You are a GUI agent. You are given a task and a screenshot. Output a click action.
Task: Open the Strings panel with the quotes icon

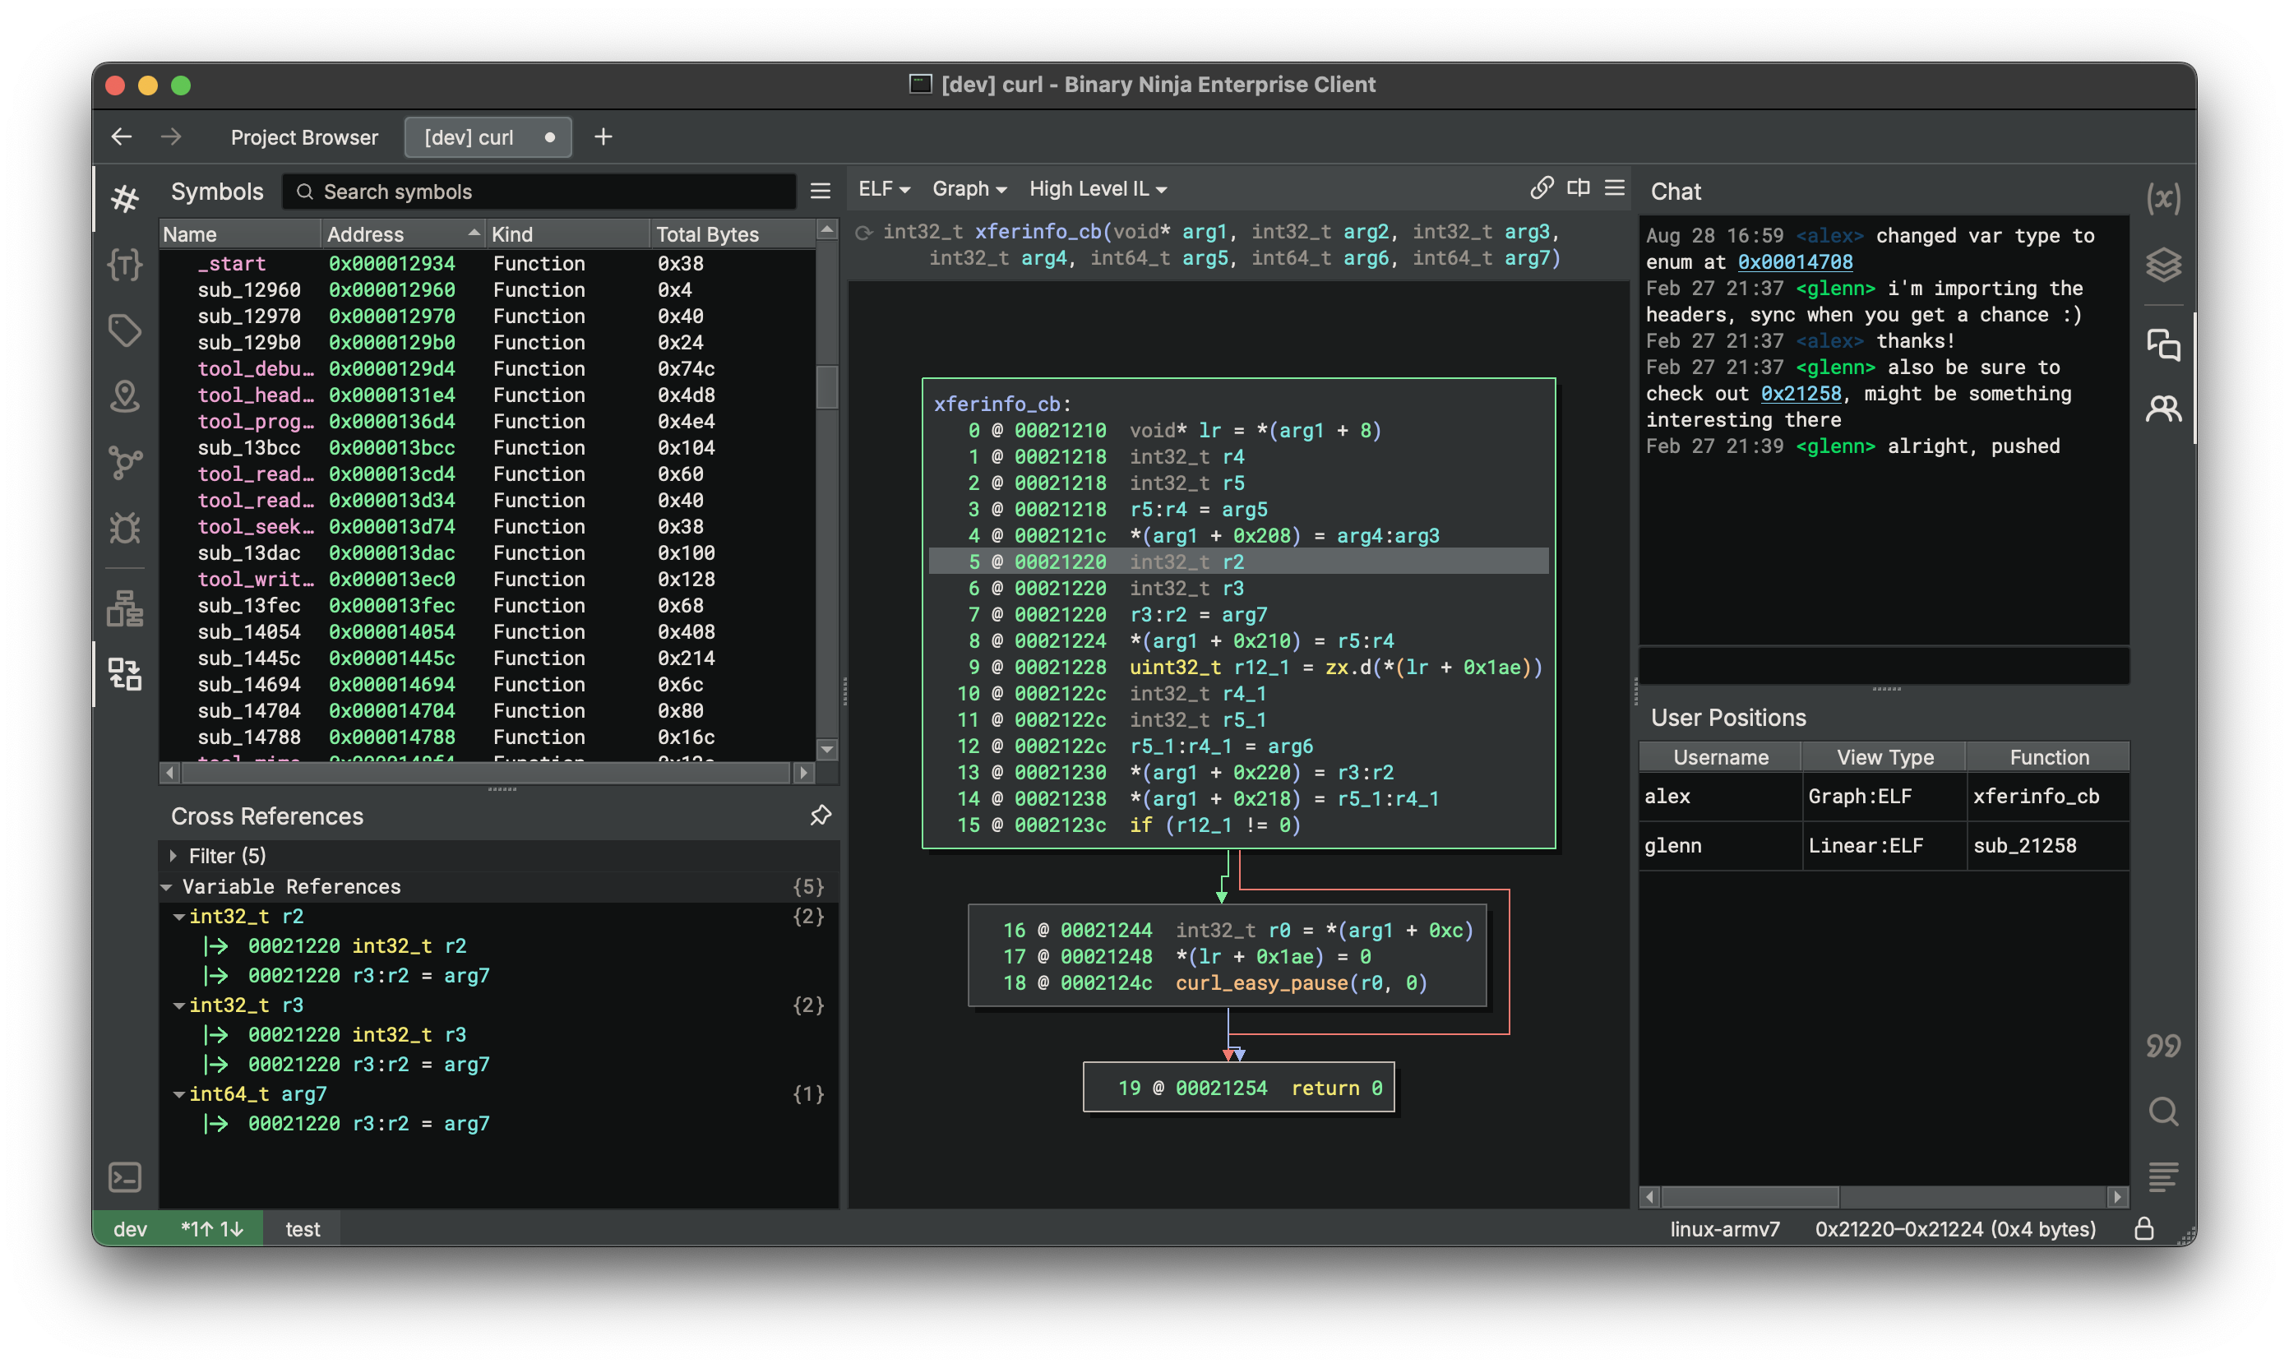click(x=2165, y=1046)
